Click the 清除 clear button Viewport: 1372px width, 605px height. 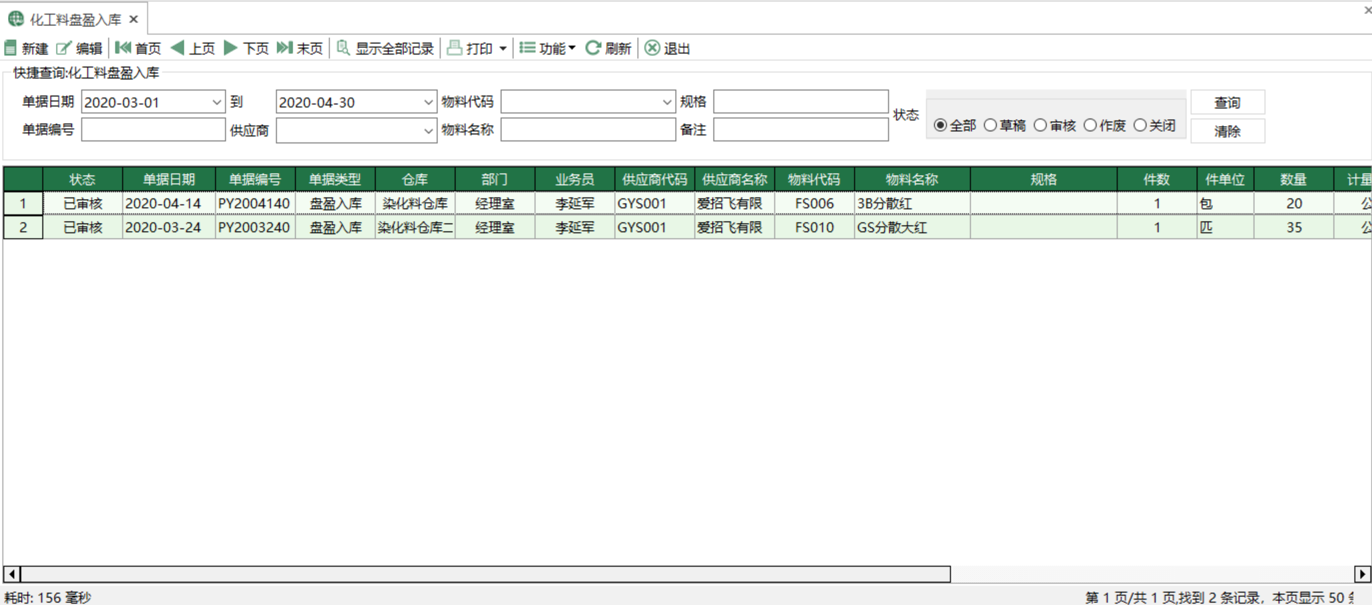click(1228, 131)
